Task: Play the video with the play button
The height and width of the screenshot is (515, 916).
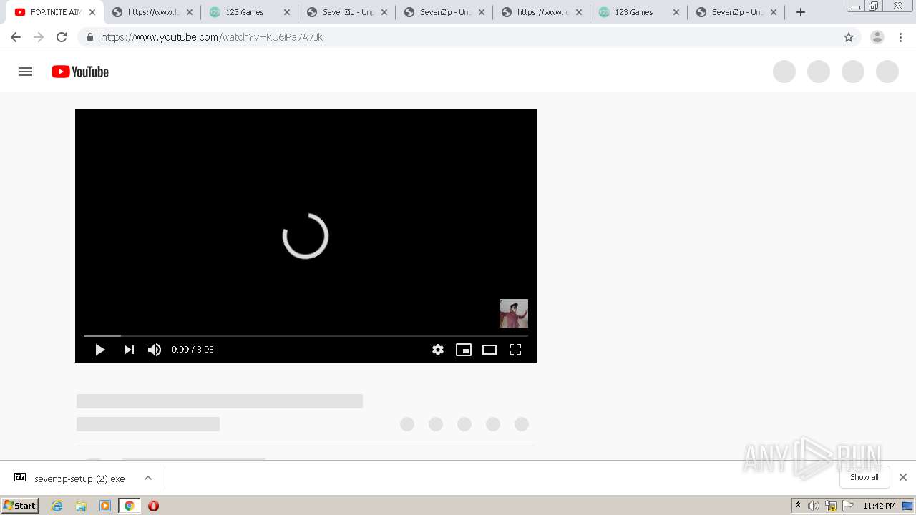Action: tap(100, 350)
